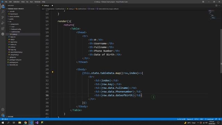Click the Ln 36 cursor position status
The height and width of the screenshot is (125, 222).
[181, 119]
